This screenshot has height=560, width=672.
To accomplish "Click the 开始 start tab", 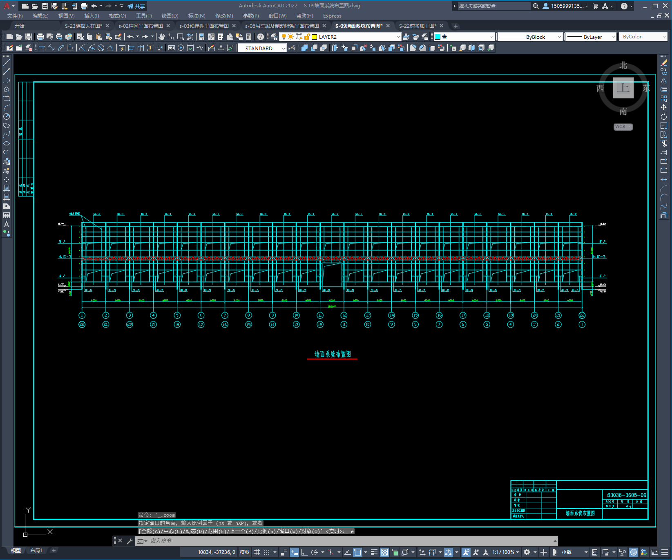I will 20,26.
